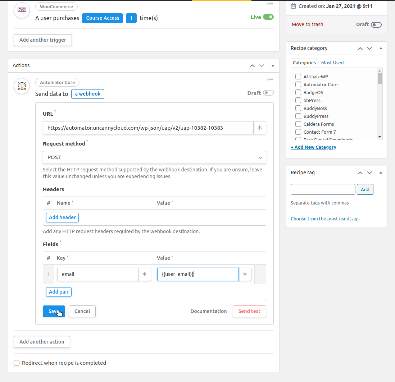Cancel the webhook action edit
The height and width of the screenshot is (382, 395).
pos(82,311)
